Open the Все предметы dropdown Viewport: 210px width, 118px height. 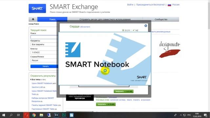[44, 45]
